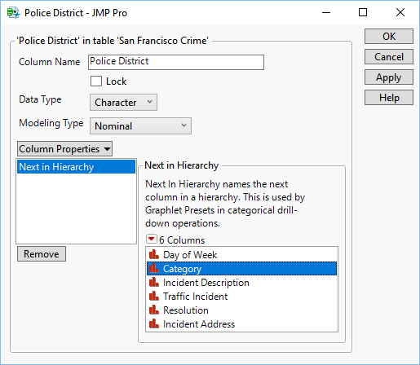Screen dimensions: 420x365
Task: Click the Apply button
Action: (389, 77)
